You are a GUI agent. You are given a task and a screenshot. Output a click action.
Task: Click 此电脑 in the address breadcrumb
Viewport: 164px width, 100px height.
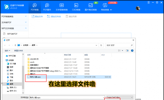point(26,45)
